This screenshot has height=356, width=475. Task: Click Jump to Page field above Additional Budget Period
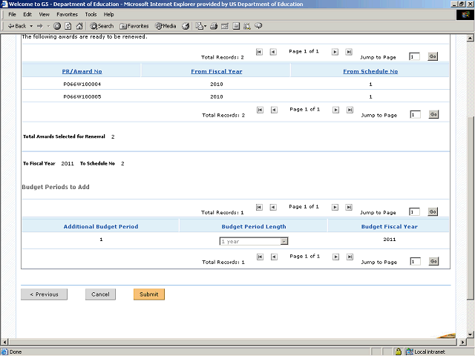point(415,212)
